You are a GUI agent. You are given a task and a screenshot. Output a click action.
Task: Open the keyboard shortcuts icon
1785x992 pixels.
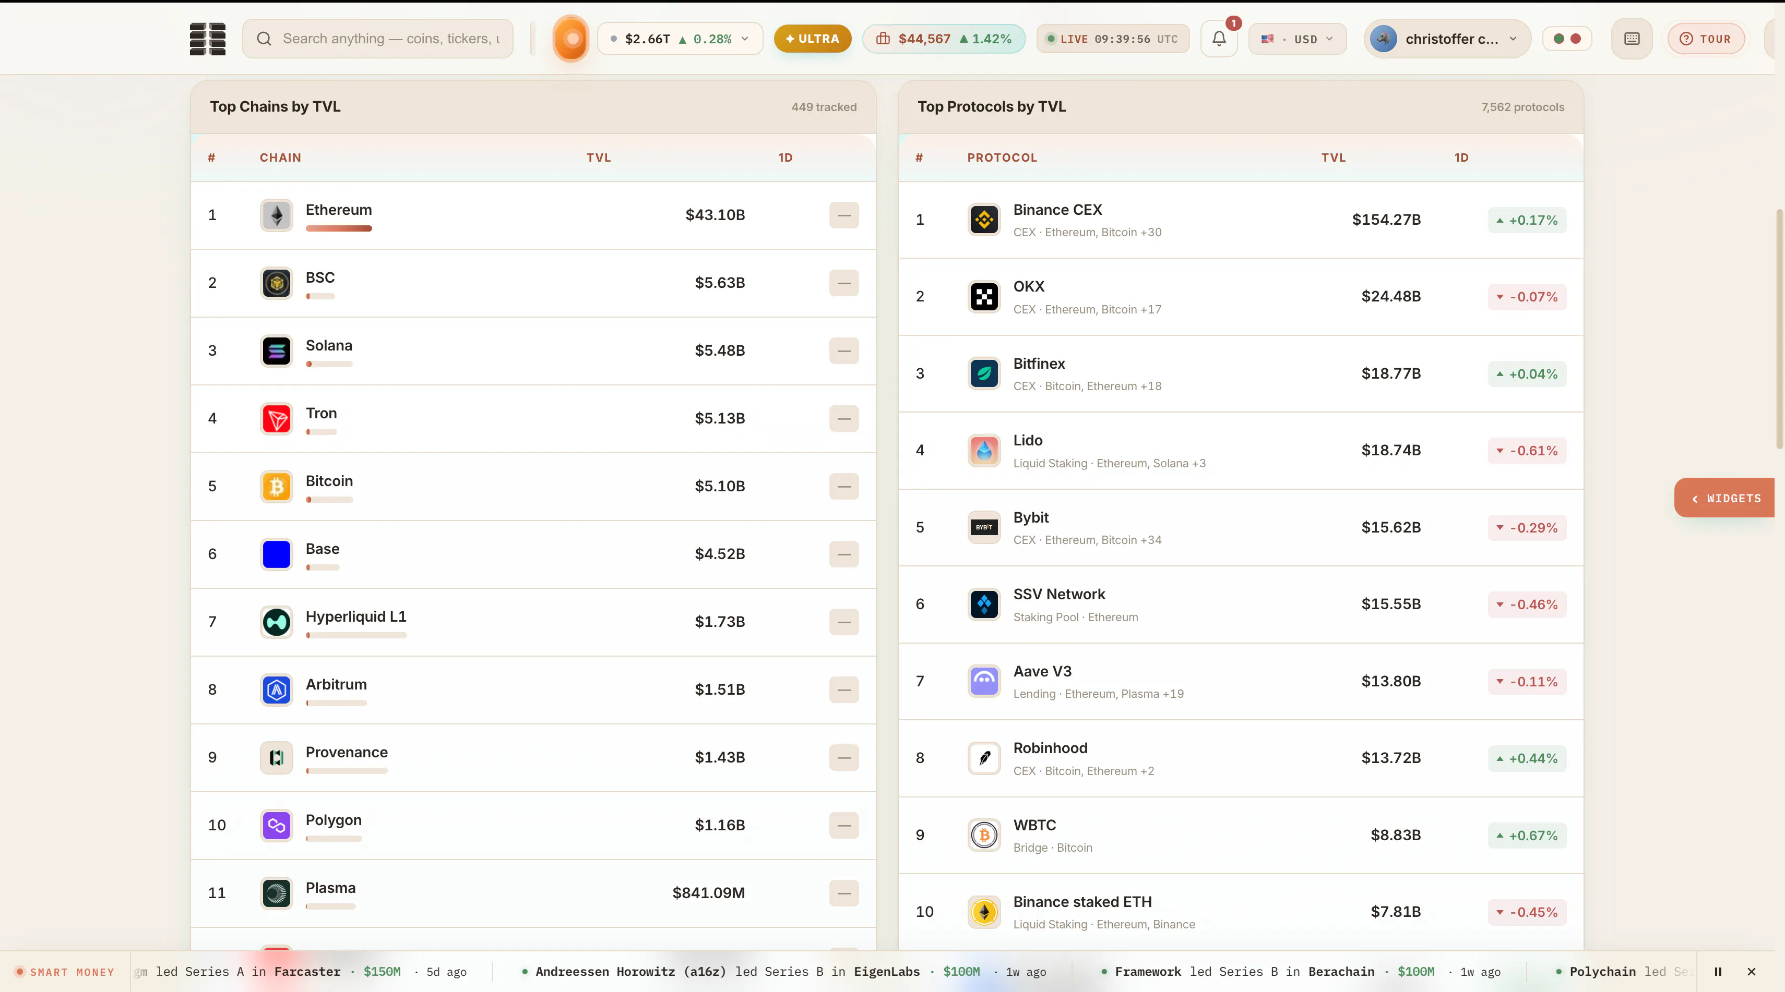point(1632,39)
